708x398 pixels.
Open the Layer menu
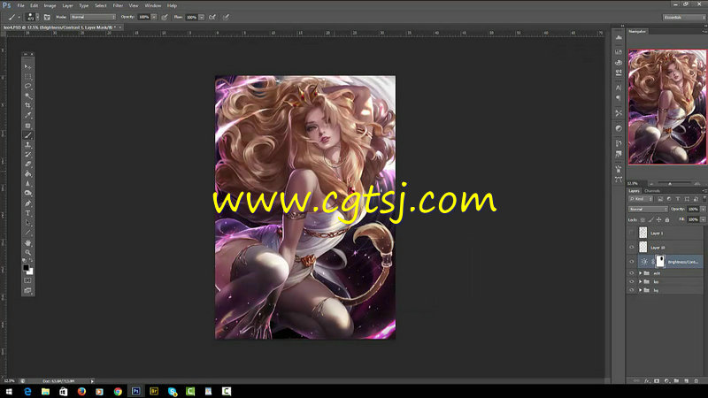point(68,5)
